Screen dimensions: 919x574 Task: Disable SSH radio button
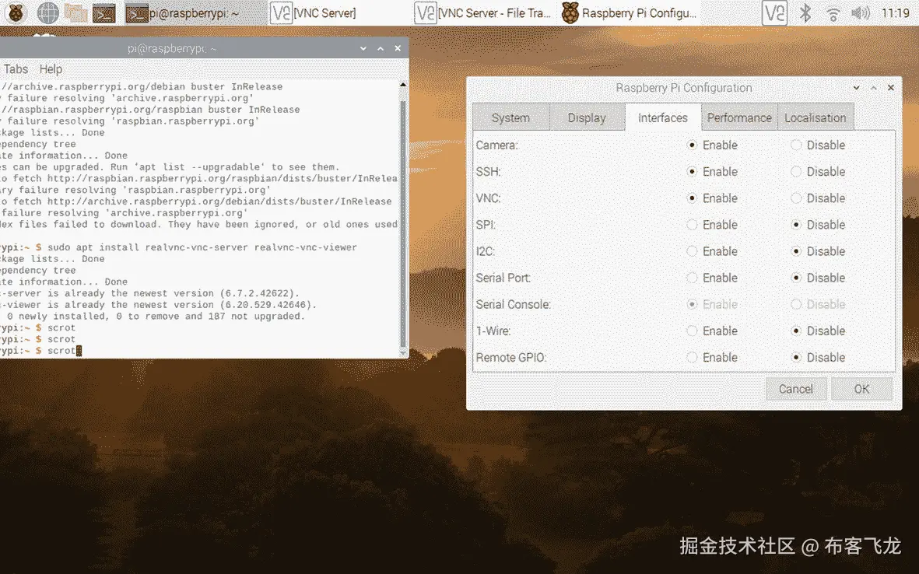pyautogui.click(x=796, y=172)
